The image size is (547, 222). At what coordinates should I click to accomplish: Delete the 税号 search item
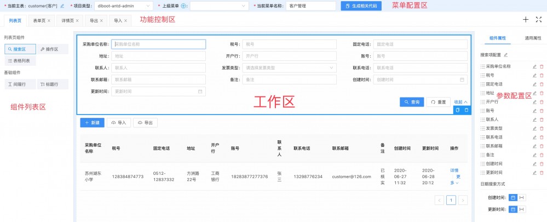(x=542, y=75)
